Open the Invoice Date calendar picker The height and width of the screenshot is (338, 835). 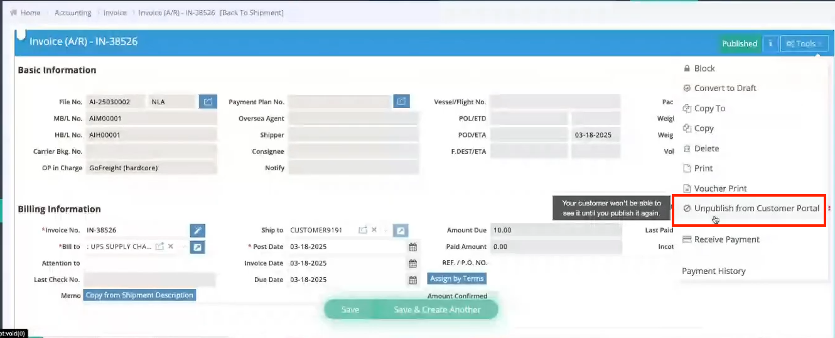click(412, 263)
